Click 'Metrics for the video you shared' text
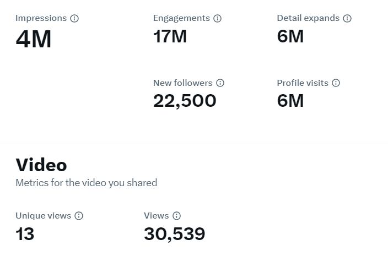Viewport: 388px width, 256px height. 87,183
